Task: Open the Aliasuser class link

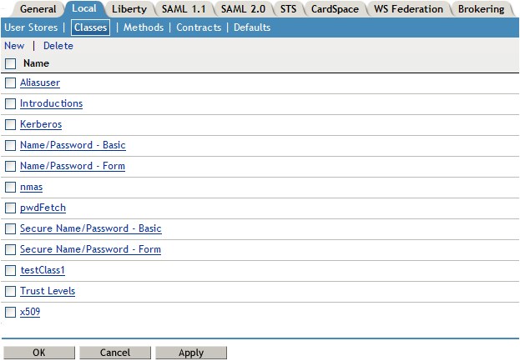Action: (40, 83)
